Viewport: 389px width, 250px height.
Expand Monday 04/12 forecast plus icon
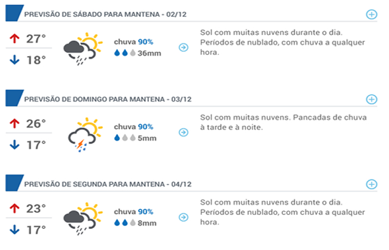[x=371, y=184]
